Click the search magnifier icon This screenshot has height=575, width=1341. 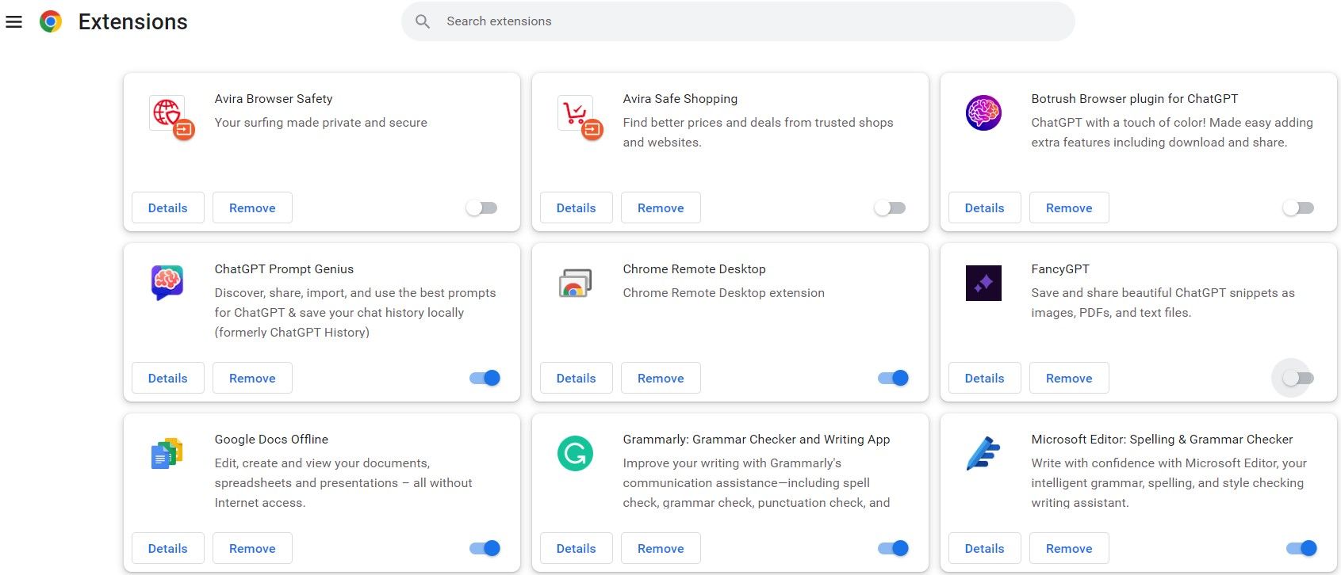click(x=423, y=22)
